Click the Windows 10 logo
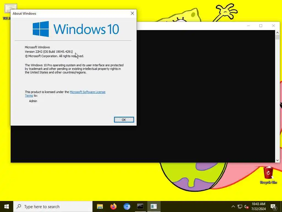Screen dimensions: 282x212 point(76,29)
